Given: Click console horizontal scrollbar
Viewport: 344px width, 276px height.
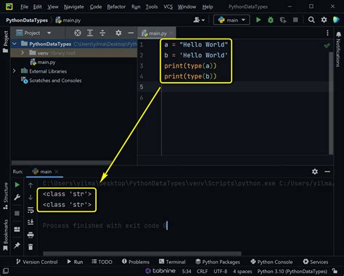Looking at the screenshot, I should click(x=142, y=253).
